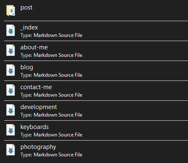Click the type label under contact-me
This screenshot has width=188, height=163.
(51, 95)
